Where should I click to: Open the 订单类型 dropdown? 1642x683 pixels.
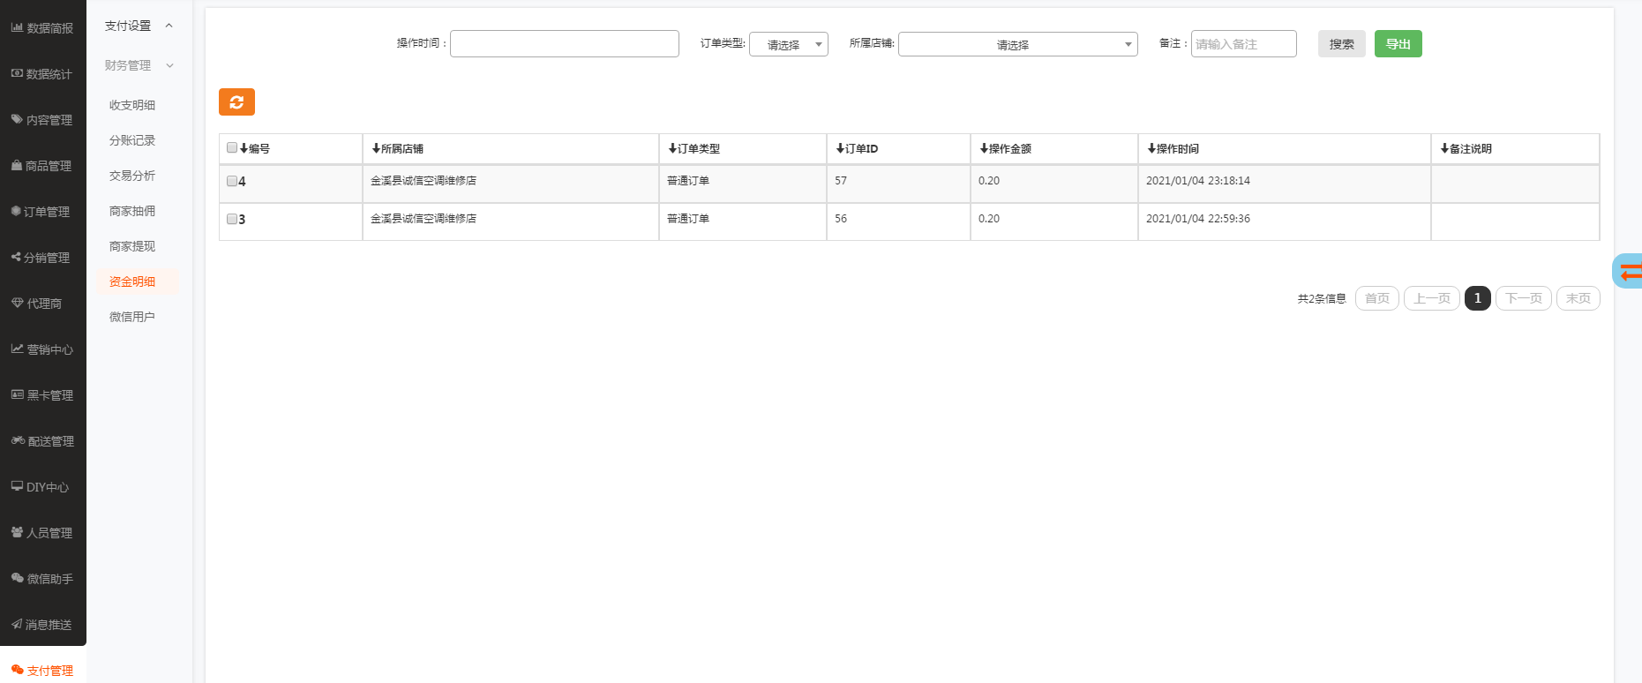point(788,44)
